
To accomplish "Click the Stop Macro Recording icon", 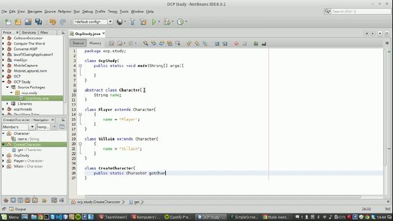I will pos(244,44).
